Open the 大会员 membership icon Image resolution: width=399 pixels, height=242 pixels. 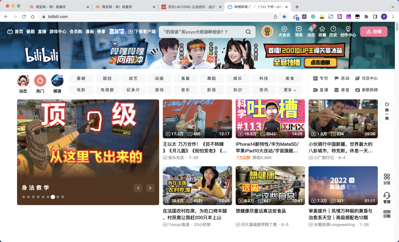(x=284, y=32)
